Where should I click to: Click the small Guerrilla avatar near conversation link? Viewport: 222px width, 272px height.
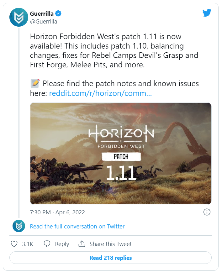tap(18, 226)
